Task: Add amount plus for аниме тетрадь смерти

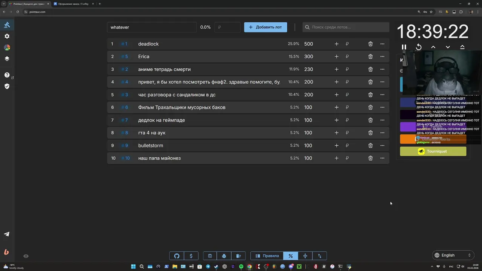Action: click(x=337, y=69)
